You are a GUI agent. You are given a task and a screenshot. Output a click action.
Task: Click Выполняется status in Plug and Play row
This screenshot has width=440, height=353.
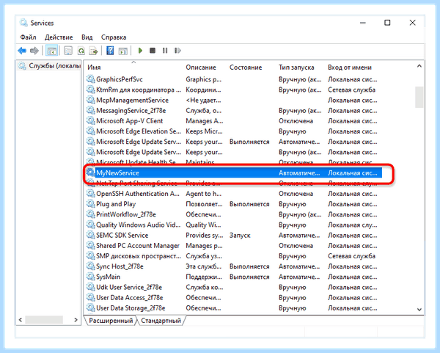(249, 204)
